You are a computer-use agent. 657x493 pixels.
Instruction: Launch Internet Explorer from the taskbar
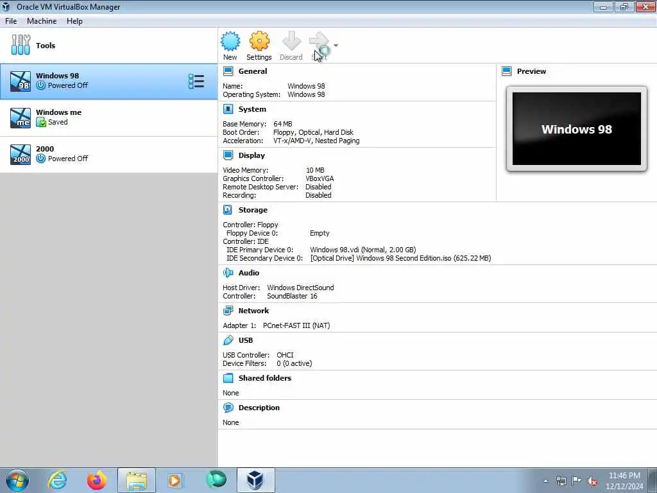pos(57,480)
